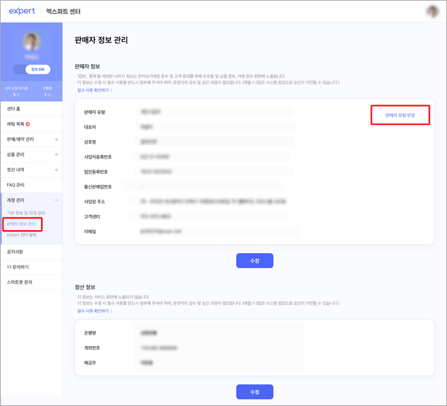Viewport: 447px width, 406px height.
Task: Expand the 상품 관리 menu
Action: 56,155
